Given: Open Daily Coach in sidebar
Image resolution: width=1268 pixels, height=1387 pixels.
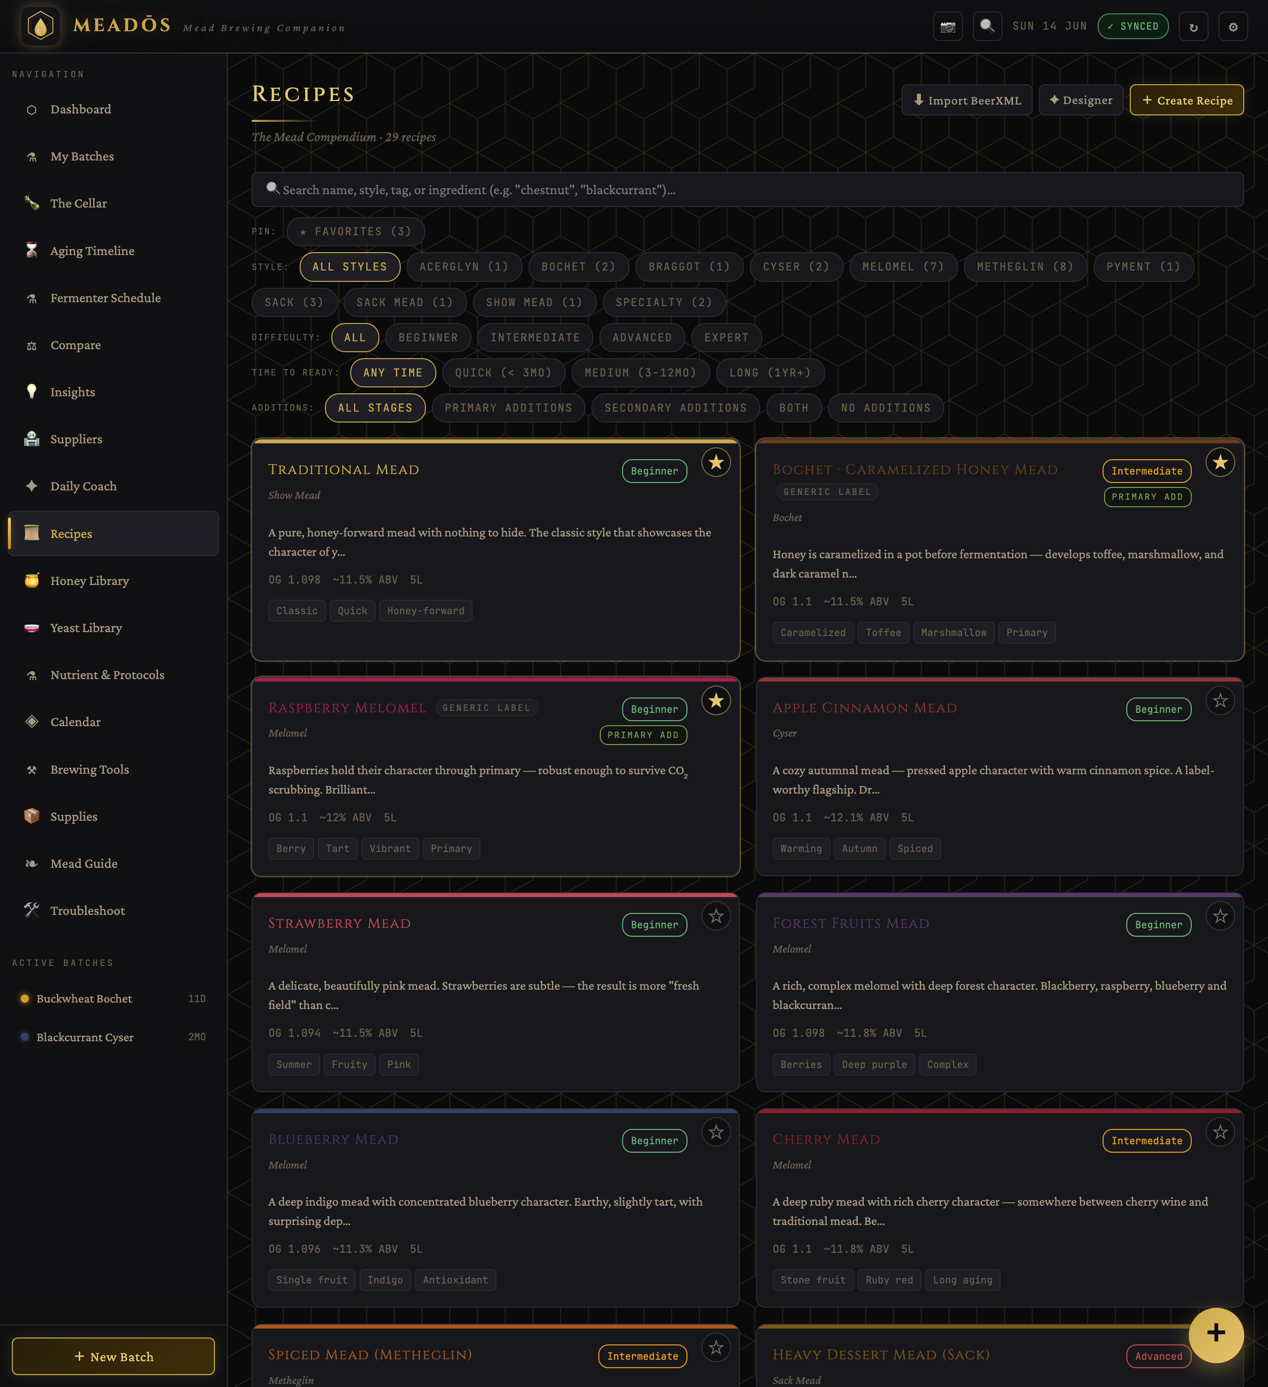Looking at the screenshot, I should click(113, 486).
